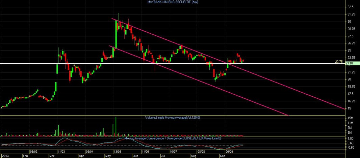Screen dimensions: 360x158
Task: Click the 10/07 date label
Action: (x=173, y=152)
